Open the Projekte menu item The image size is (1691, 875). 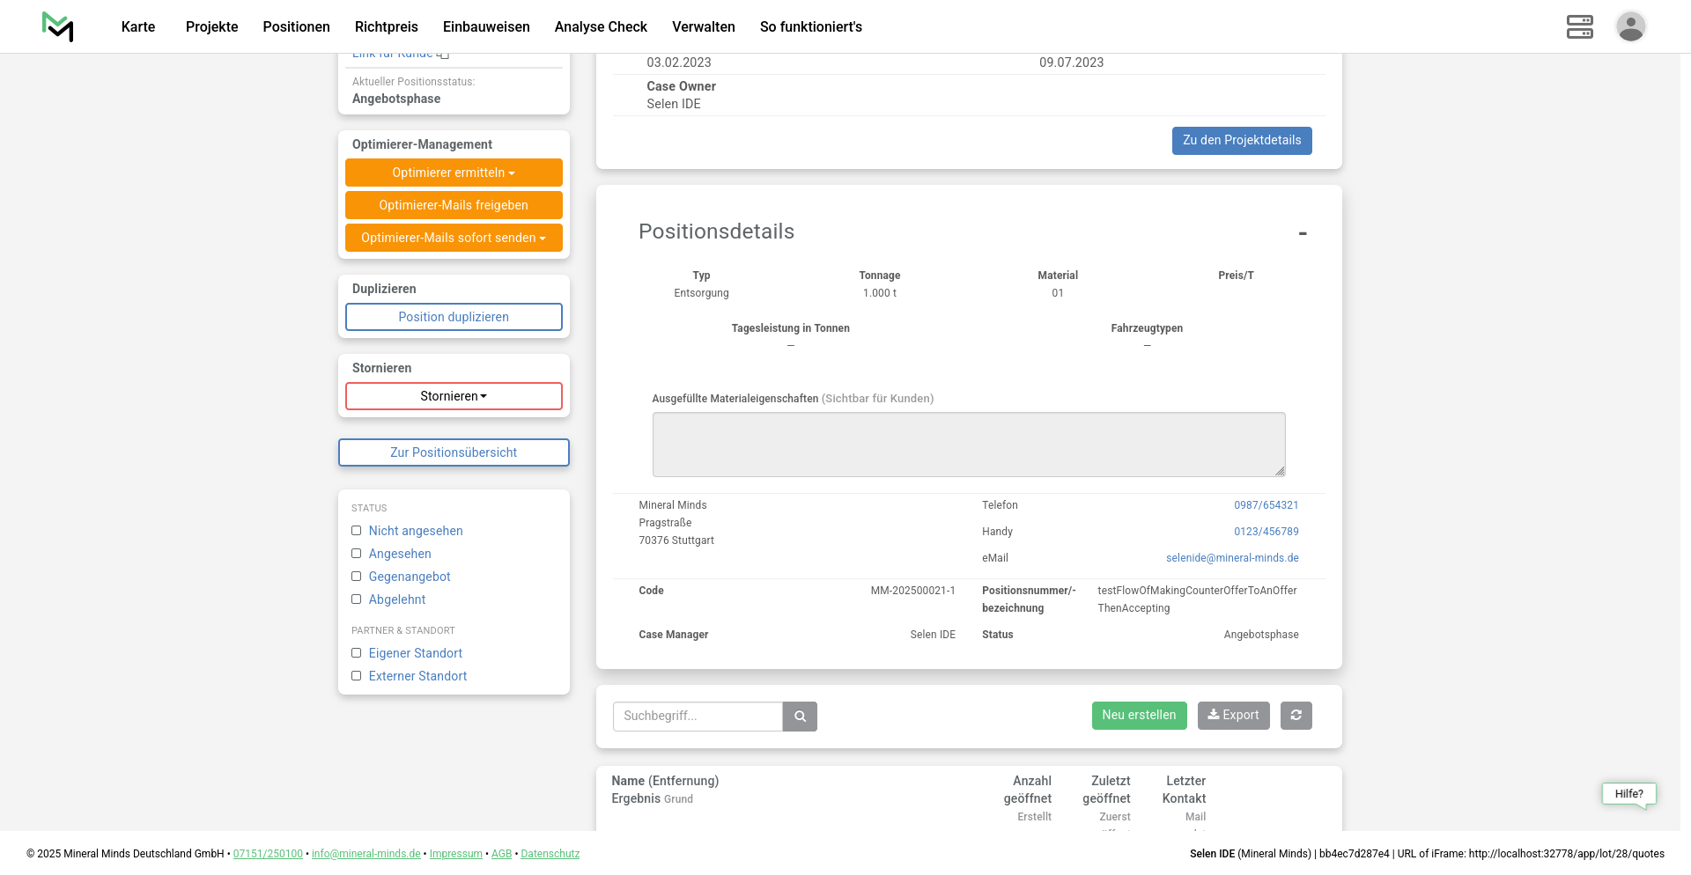pyautogui.click(x=211, y=26)
